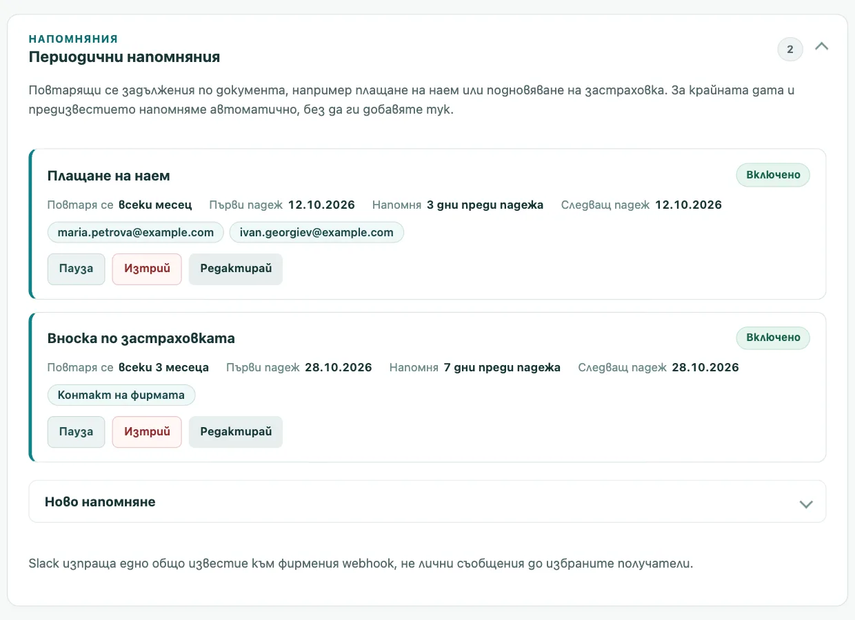Click the Включено status on Плащане на наем
Screen dimensions: 855x620
[773, 174]
